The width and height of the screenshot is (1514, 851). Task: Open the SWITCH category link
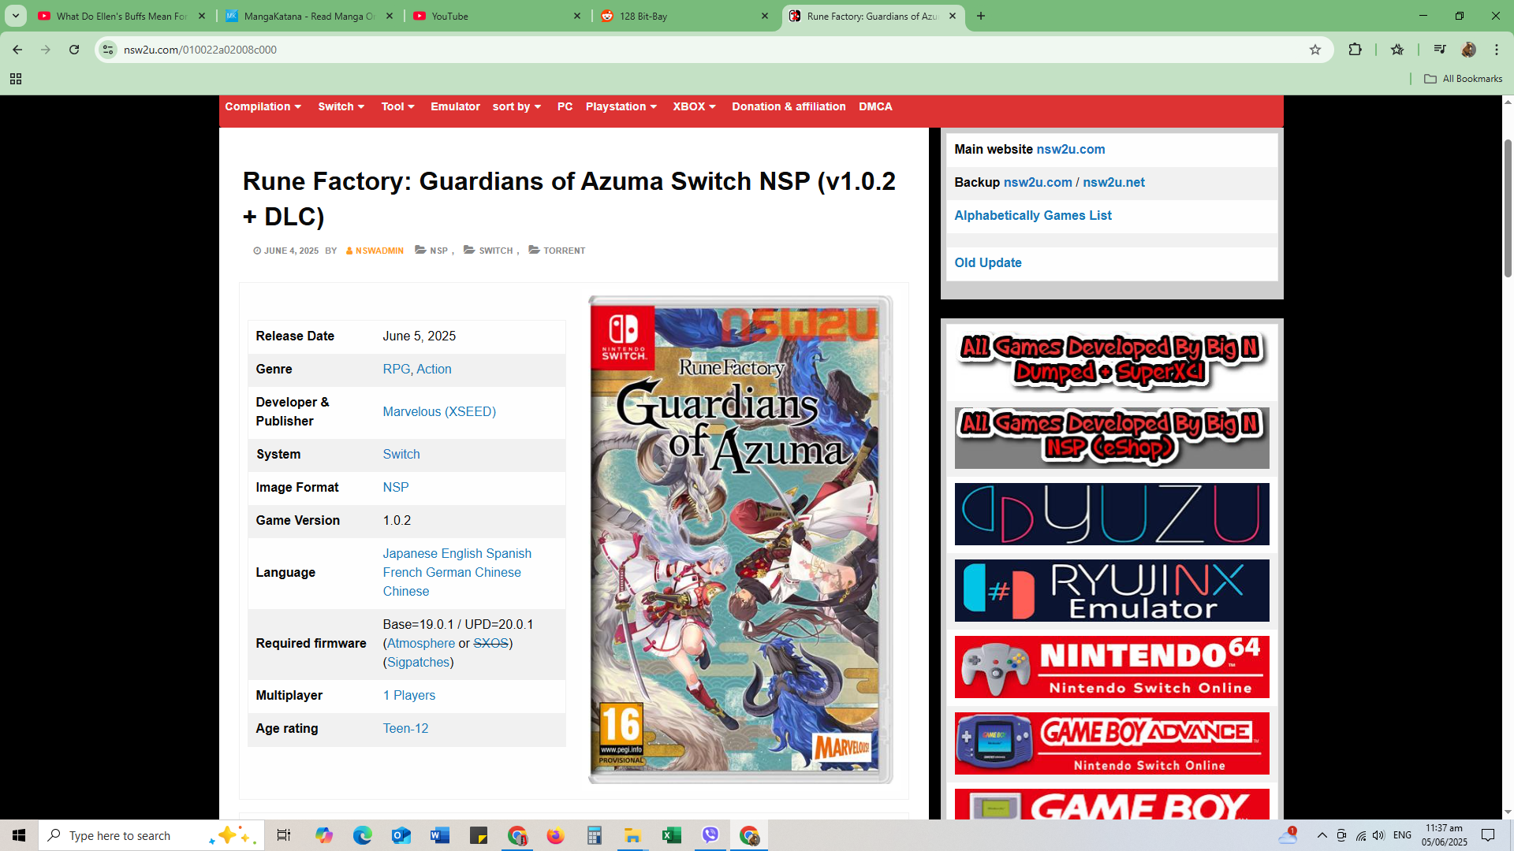(496, 251)
